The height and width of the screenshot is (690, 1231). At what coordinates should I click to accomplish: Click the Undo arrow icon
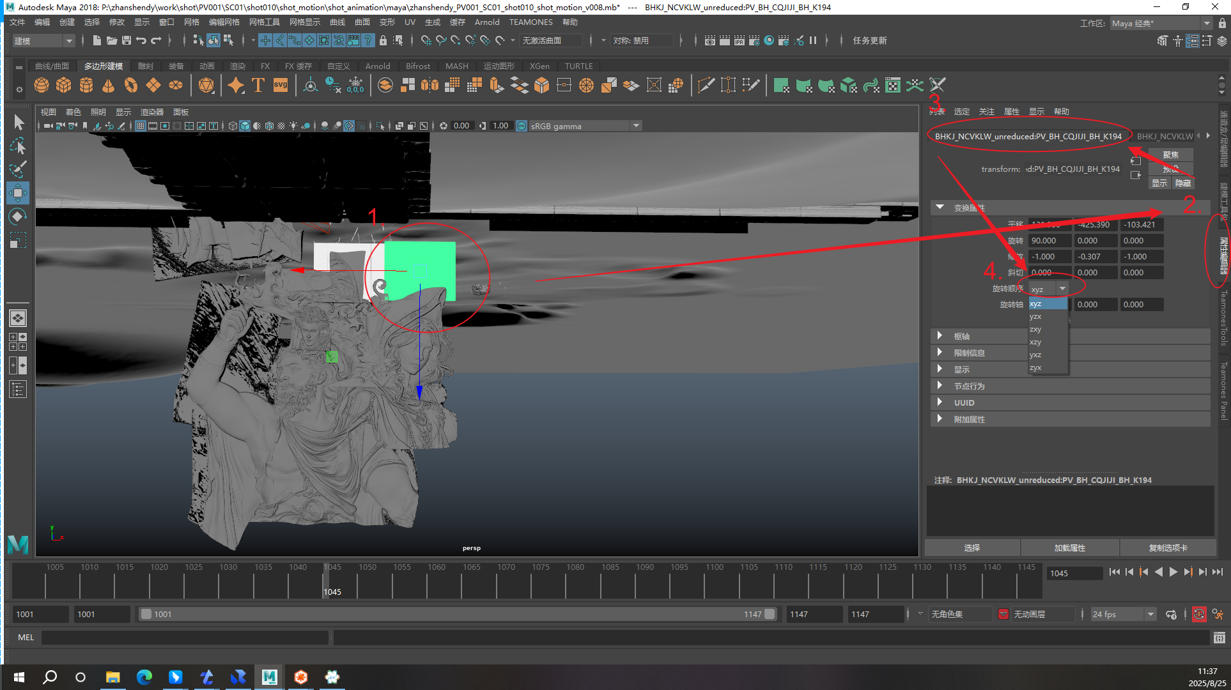pyautogui.click(x=141, y=40)
